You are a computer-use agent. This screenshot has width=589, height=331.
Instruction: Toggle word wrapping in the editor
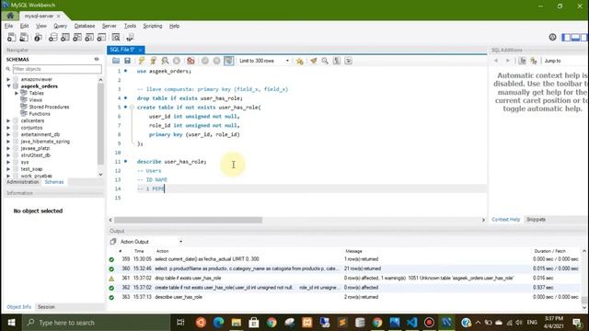click(348, 61)
